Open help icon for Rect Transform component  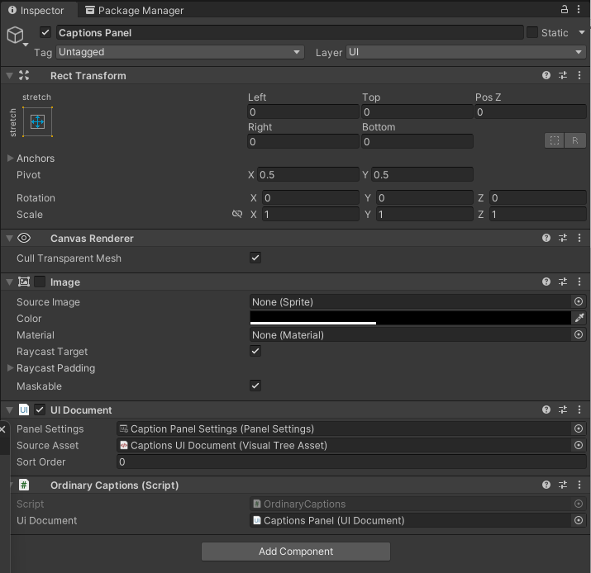(x=546, y=75)
